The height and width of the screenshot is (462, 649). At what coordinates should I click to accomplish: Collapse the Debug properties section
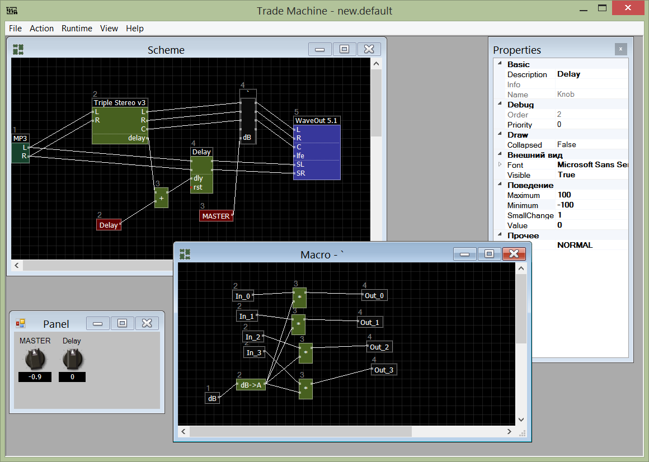500,105
